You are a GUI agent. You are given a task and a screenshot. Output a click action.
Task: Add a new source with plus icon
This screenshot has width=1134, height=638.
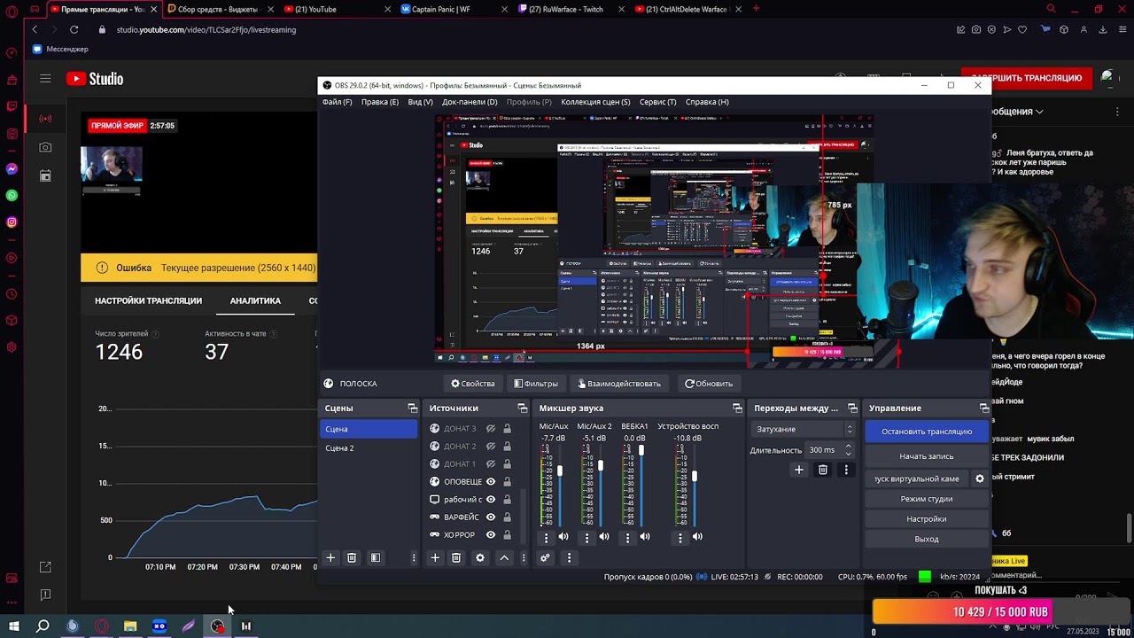435,557
